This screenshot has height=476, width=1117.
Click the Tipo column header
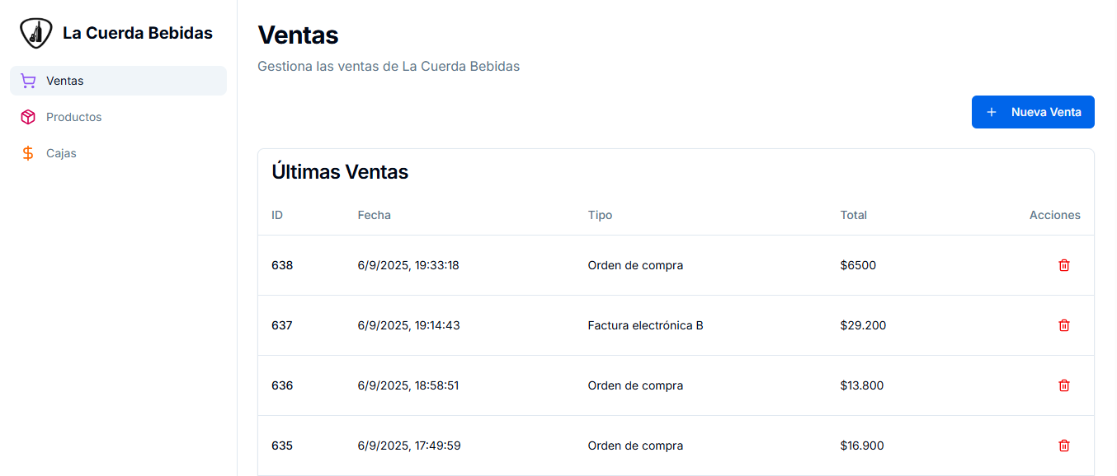coord(600,215)
